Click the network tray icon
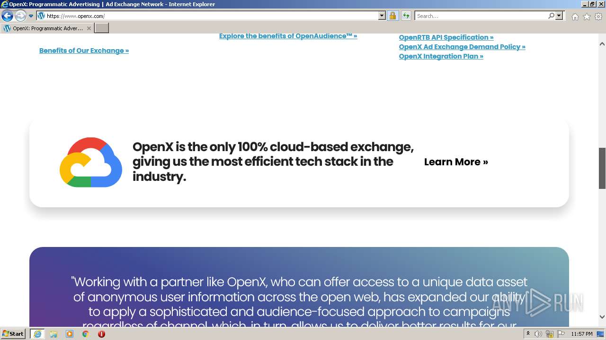The width and height of the screenshot is (606, 340). pyautogui.click(x=549, y=334)
